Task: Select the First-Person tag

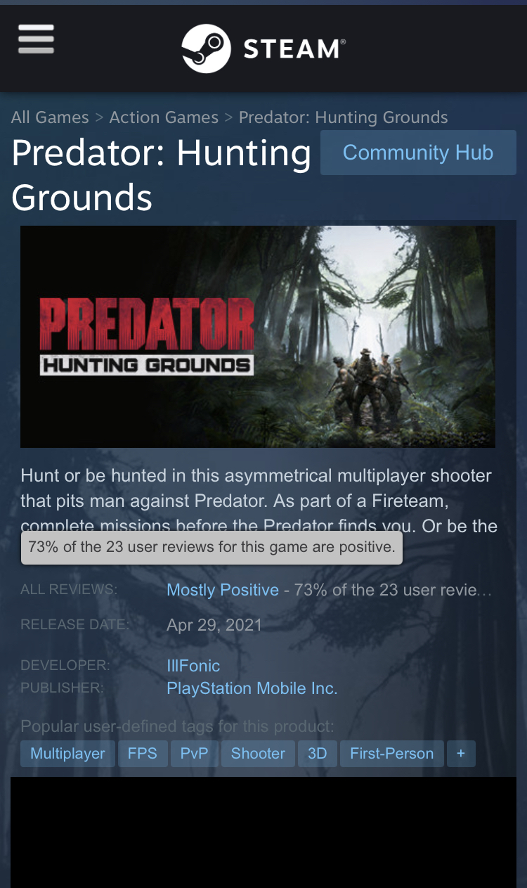Action: pos(392,754)
